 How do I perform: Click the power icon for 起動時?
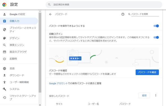pos(5,59)
